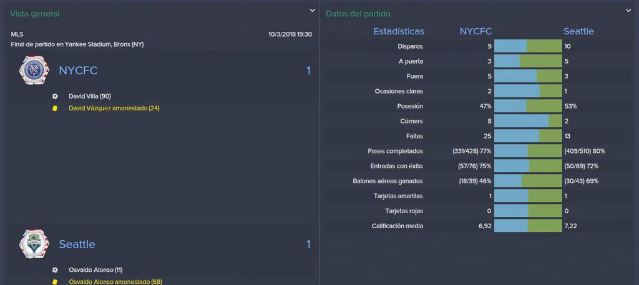Click the goal ball icon beside Osvaldo Alonso (11)
This screenshot has height=285, width=639.
55,270
